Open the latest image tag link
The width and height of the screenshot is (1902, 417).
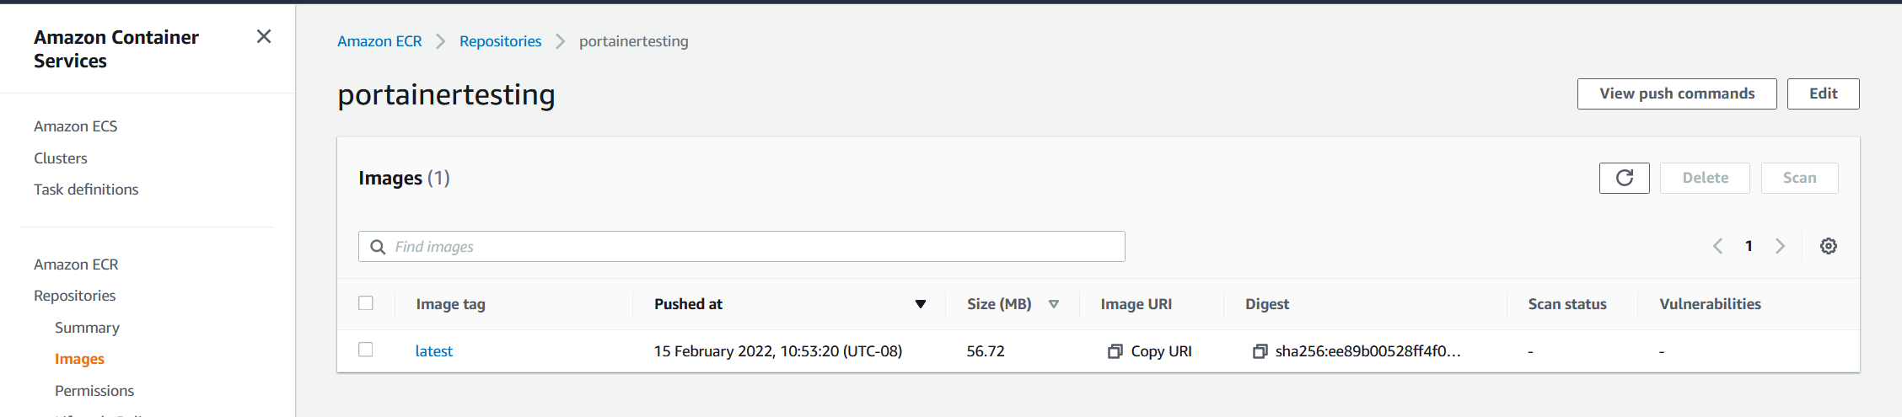click(x=433, y=351)
